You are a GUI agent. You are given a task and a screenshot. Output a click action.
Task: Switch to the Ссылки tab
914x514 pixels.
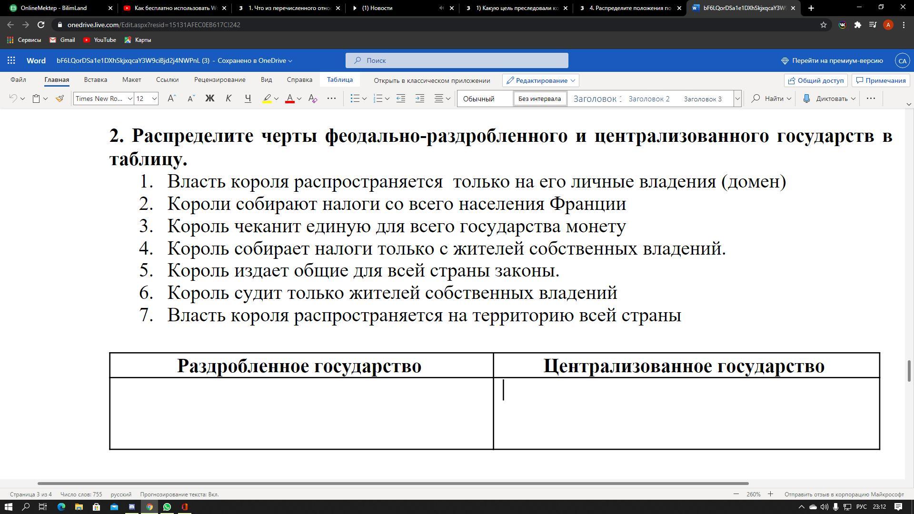point(167,79)
